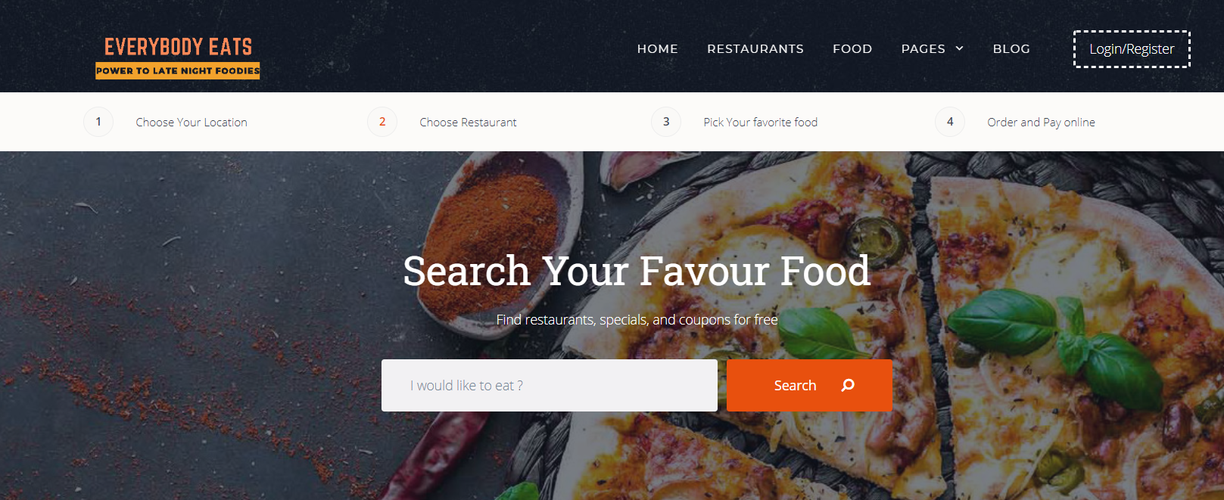Select step 2 circle icon
The image size is (1224, 500).
tap(382, 122)
